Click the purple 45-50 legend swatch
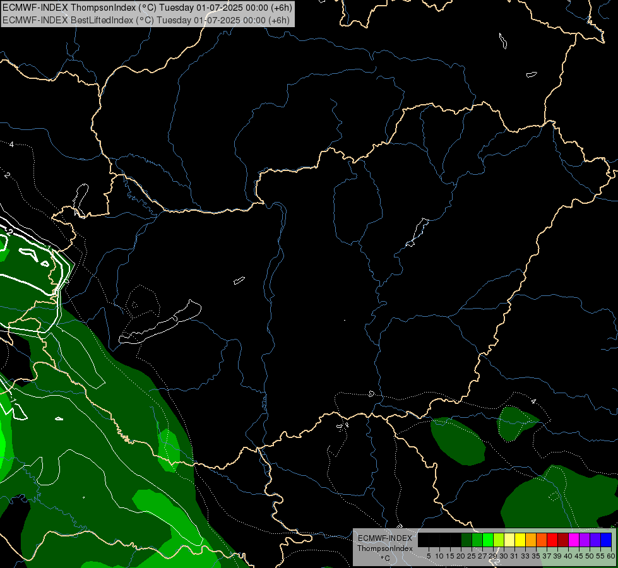The height and width of the screenshot is (568, 618). (585, 540)
